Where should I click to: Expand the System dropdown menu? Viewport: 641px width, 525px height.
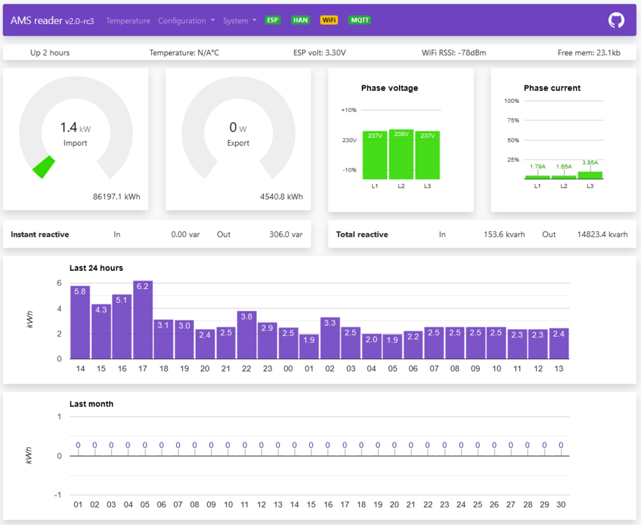point(239,21)
